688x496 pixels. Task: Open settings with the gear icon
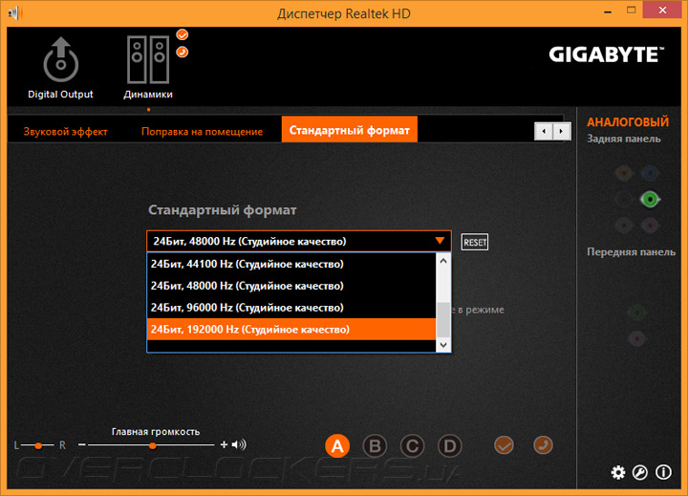point(618,472)
